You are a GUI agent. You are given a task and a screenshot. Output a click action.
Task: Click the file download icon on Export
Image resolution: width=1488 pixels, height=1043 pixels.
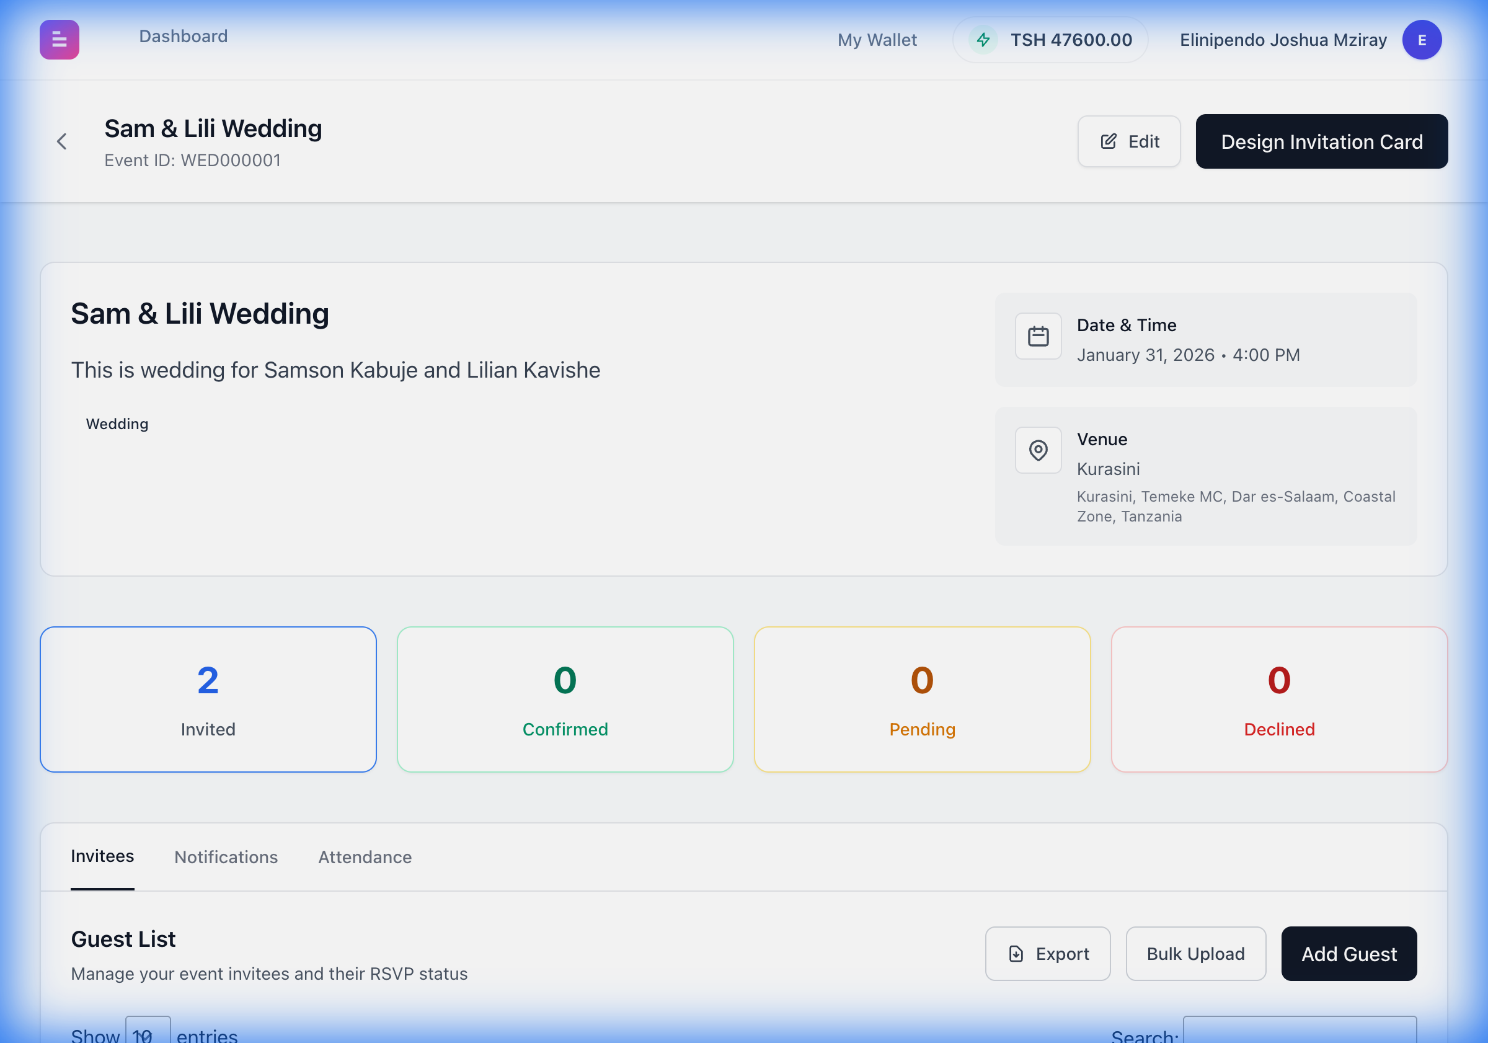pyautogui.click(x=1016, y=954)
